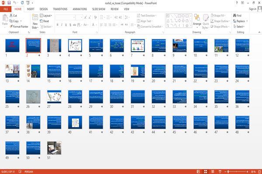Open the Select dropdown in Editing group
The image size is (262, 174).
239,27
